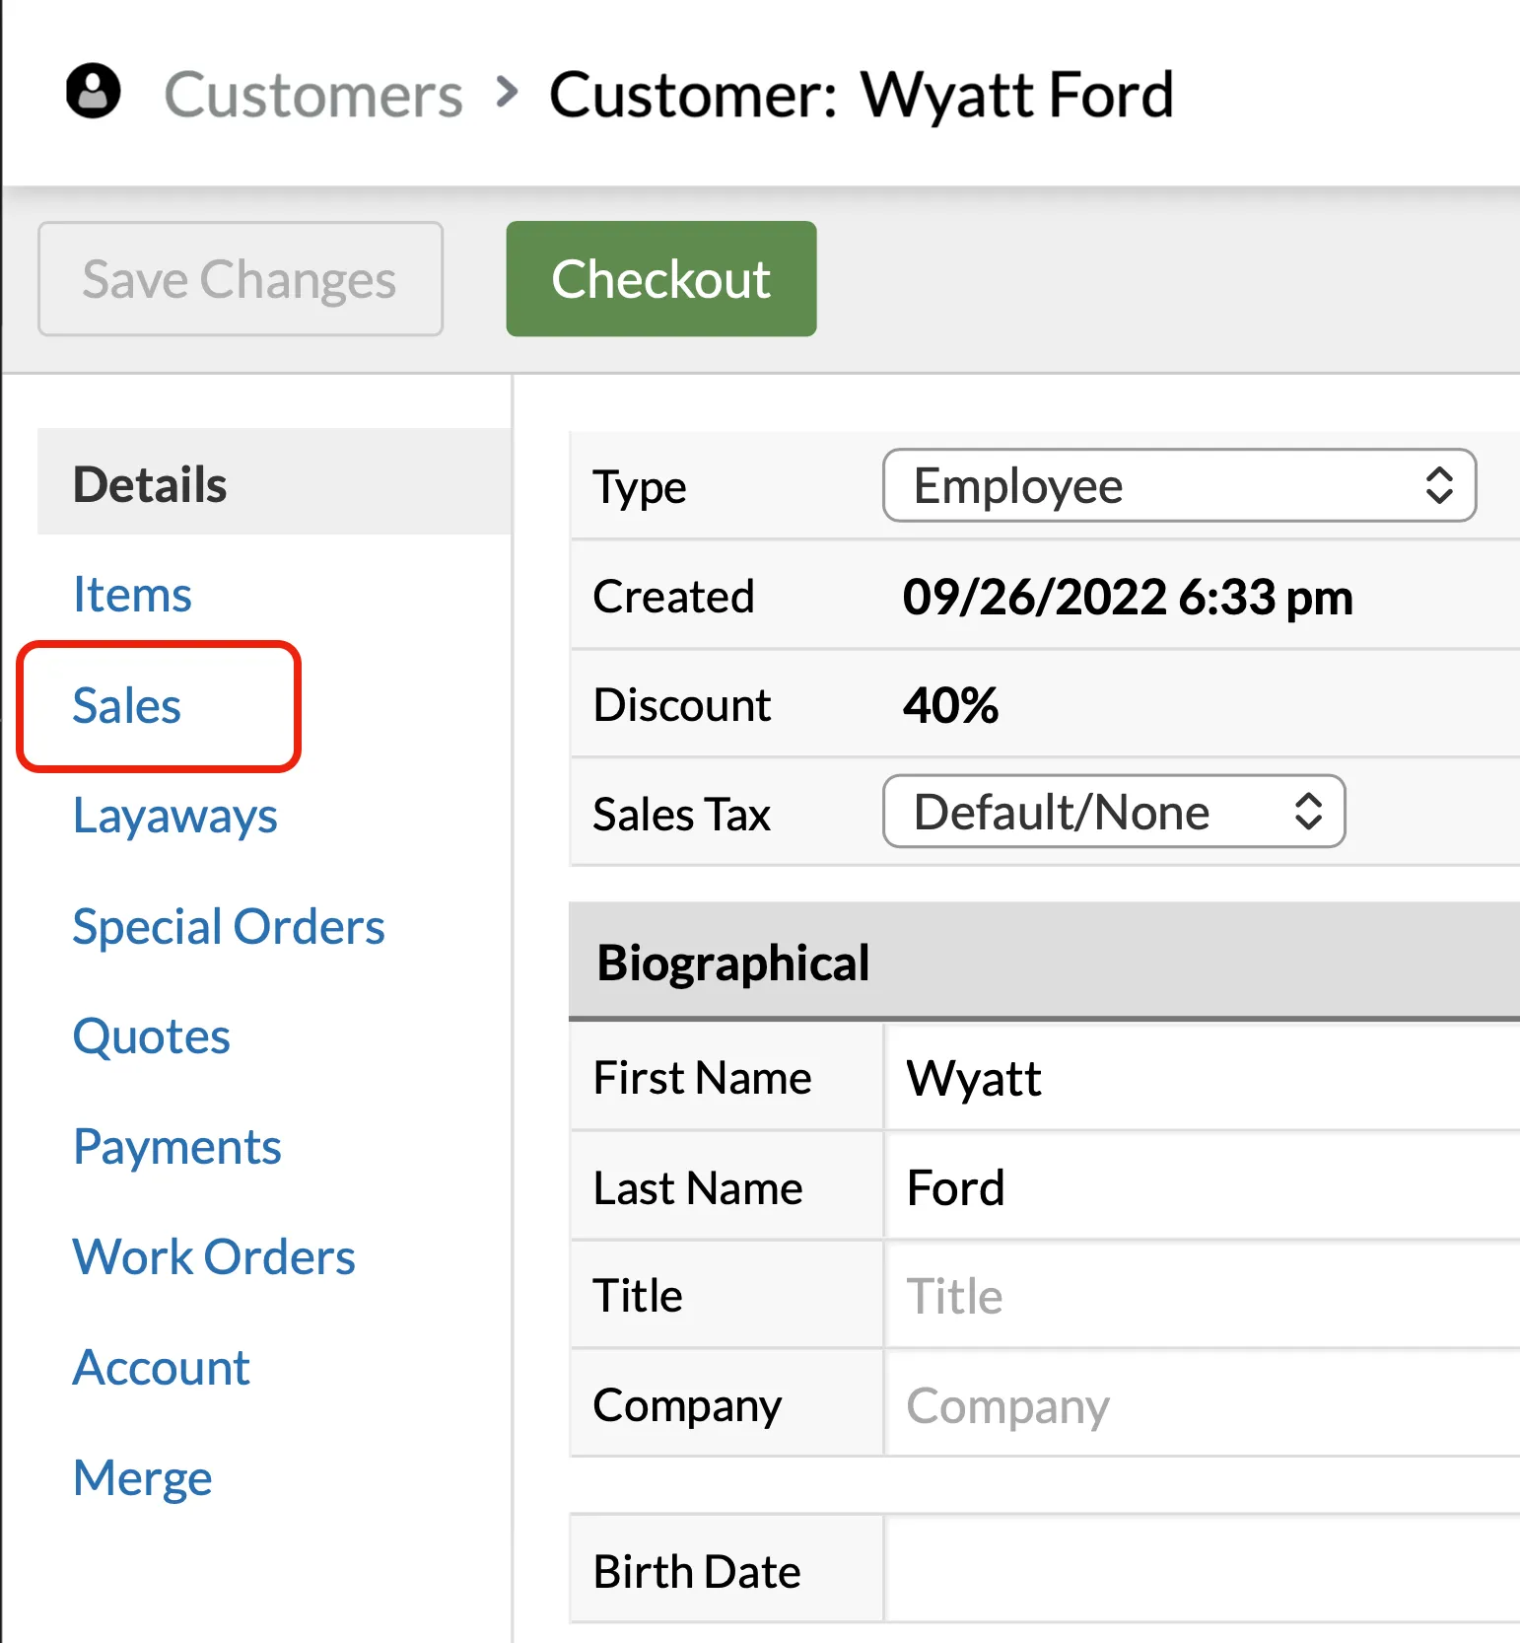Click the Created date 09/26/2022 6:33 pm
The height and width of the screenshot is (1643, 1520).
[x=1128, y=598]
